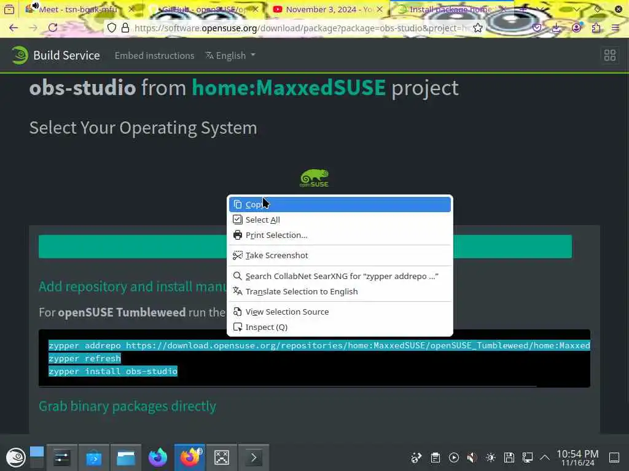This screenshot has height=471, width=629.
Task: Click the zypper addrepo command line
Action: tap(319, 345)
